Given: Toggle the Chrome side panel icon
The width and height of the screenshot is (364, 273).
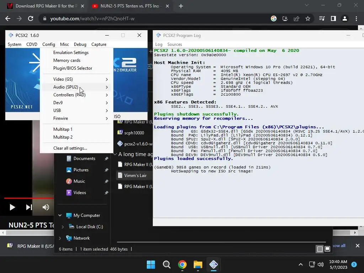Looking at the screenshot, I should (x=333, y=18).
